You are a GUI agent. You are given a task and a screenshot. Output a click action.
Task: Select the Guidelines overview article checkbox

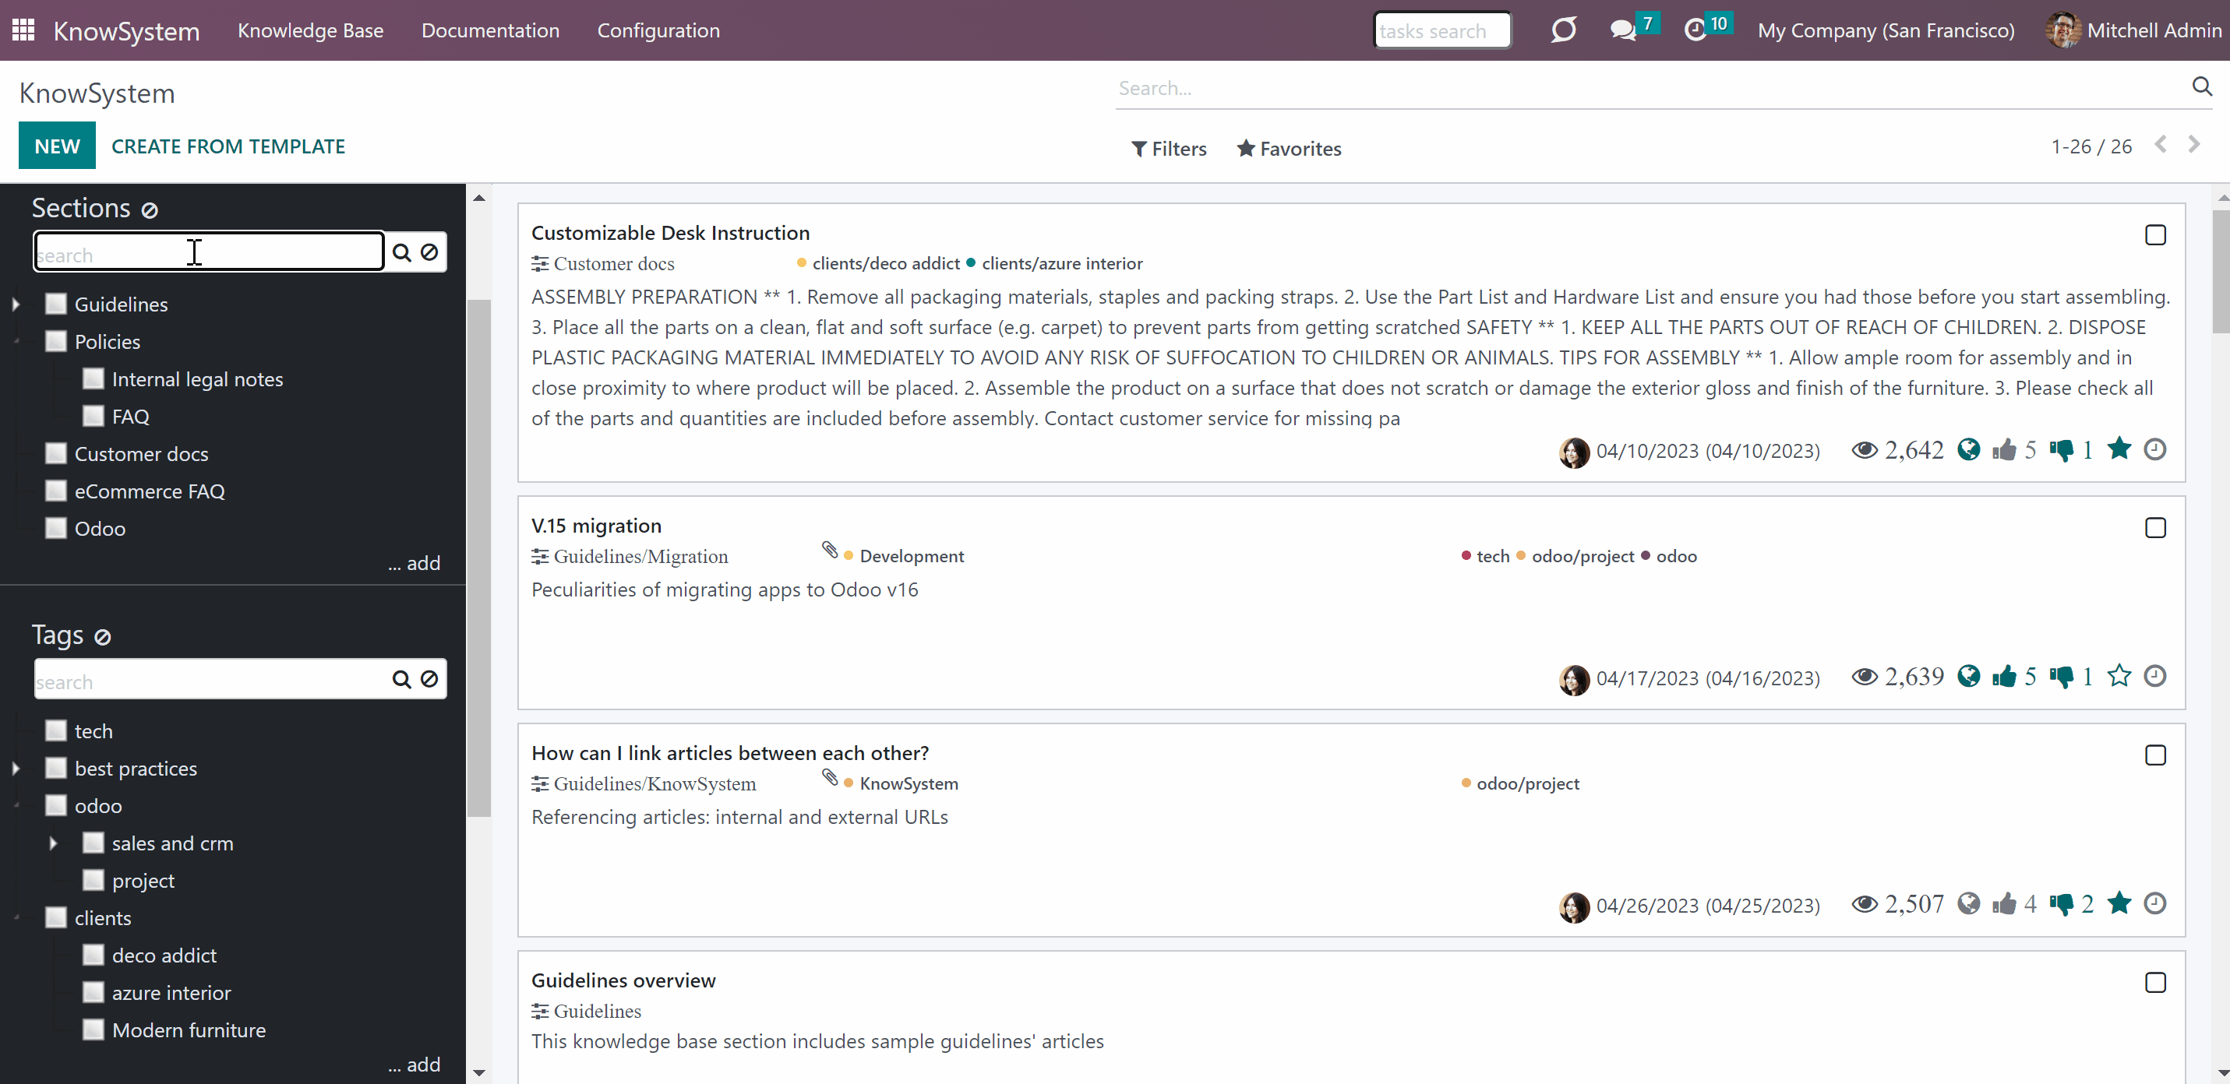(x=2154, y=983)
